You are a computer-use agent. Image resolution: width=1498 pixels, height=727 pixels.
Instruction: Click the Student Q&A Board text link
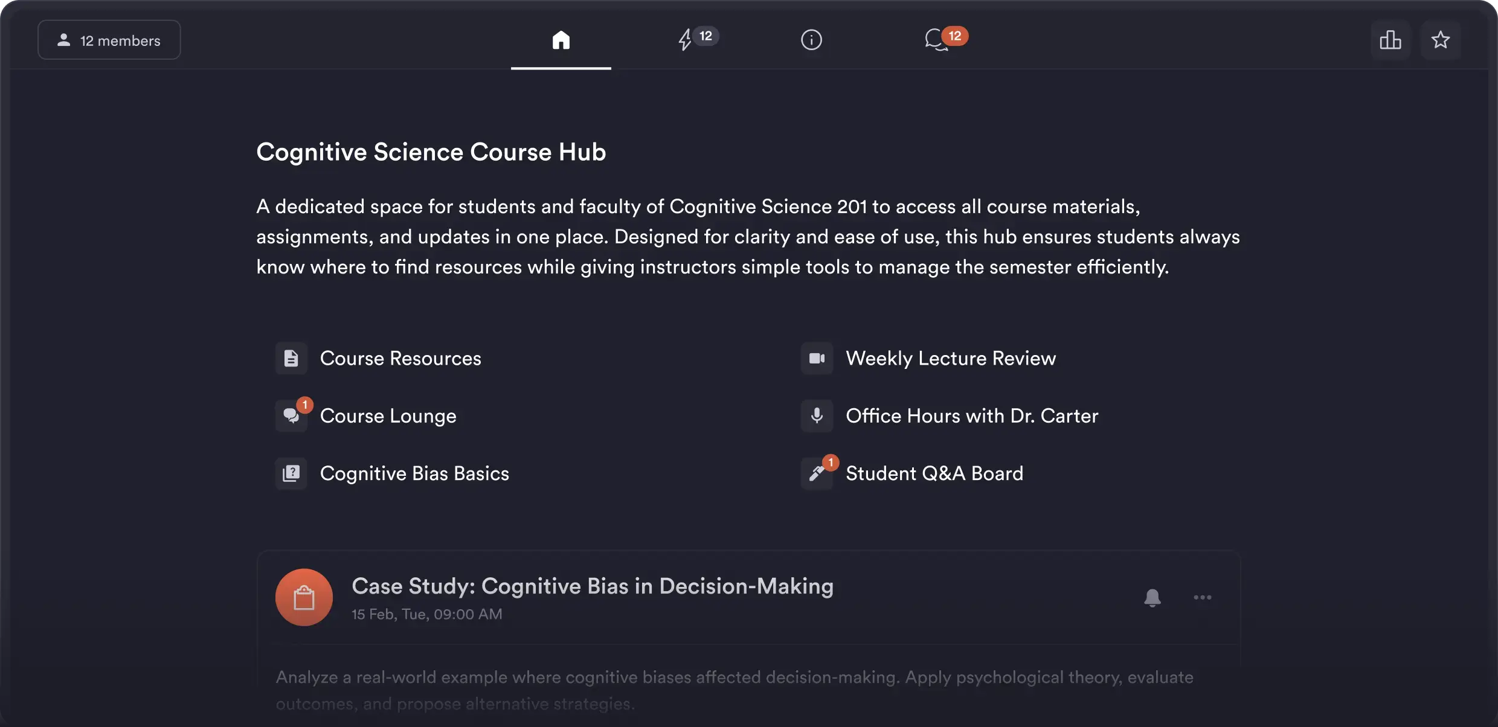coord(934,473)
